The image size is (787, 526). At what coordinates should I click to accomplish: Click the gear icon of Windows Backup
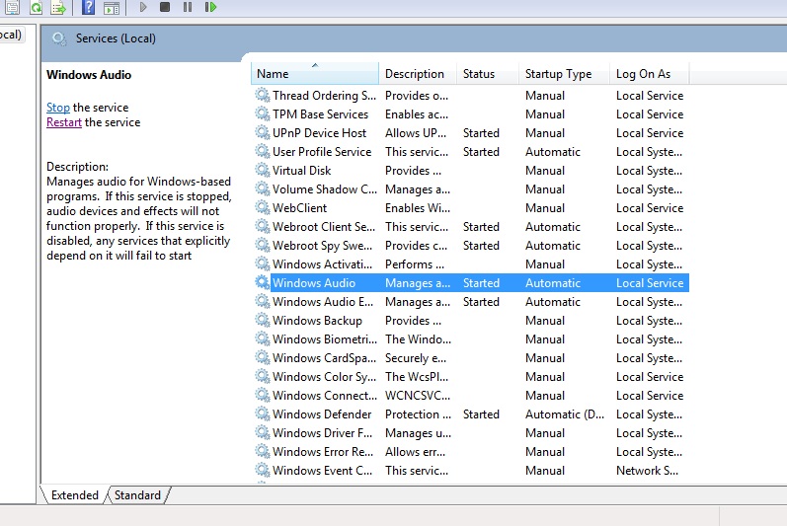coord(262,320)
